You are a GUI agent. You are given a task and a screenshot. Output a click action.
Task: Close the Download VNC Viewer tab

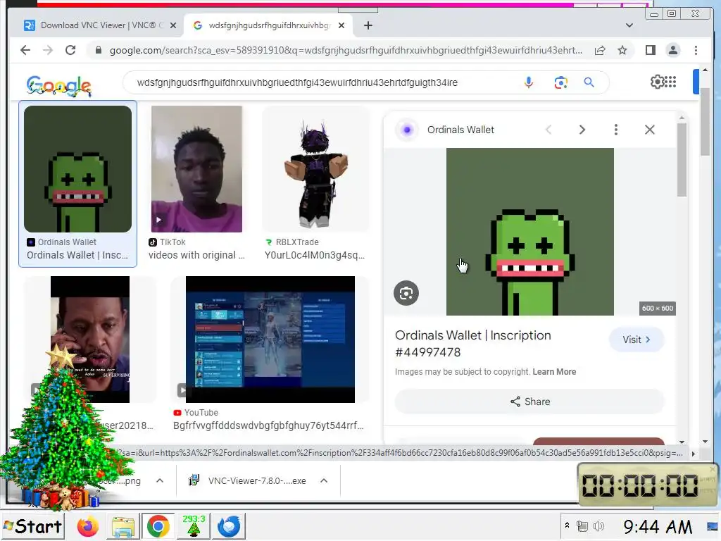click(x=173, y=25)
